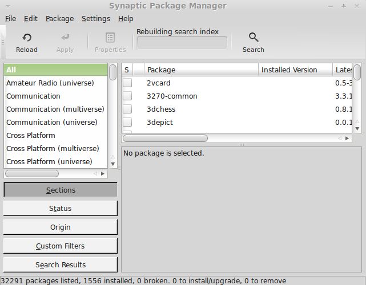Open the File menu
This screenshot has width=366, height=285.
pos(10,19)
